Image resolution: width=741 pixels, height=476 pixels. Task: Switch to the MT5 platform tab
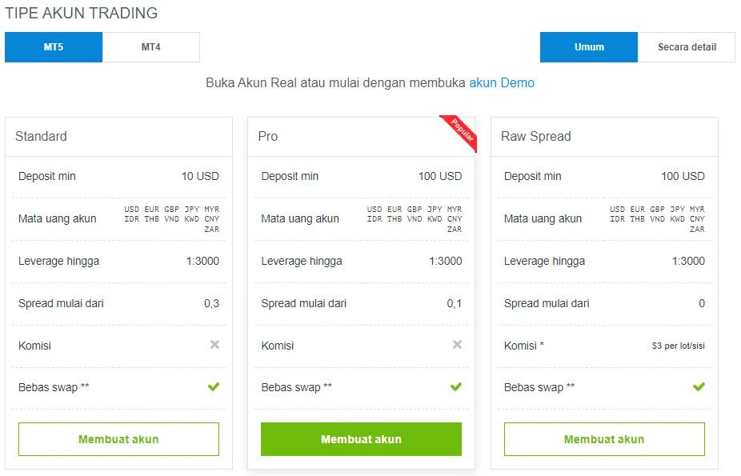tap(54, 47)
